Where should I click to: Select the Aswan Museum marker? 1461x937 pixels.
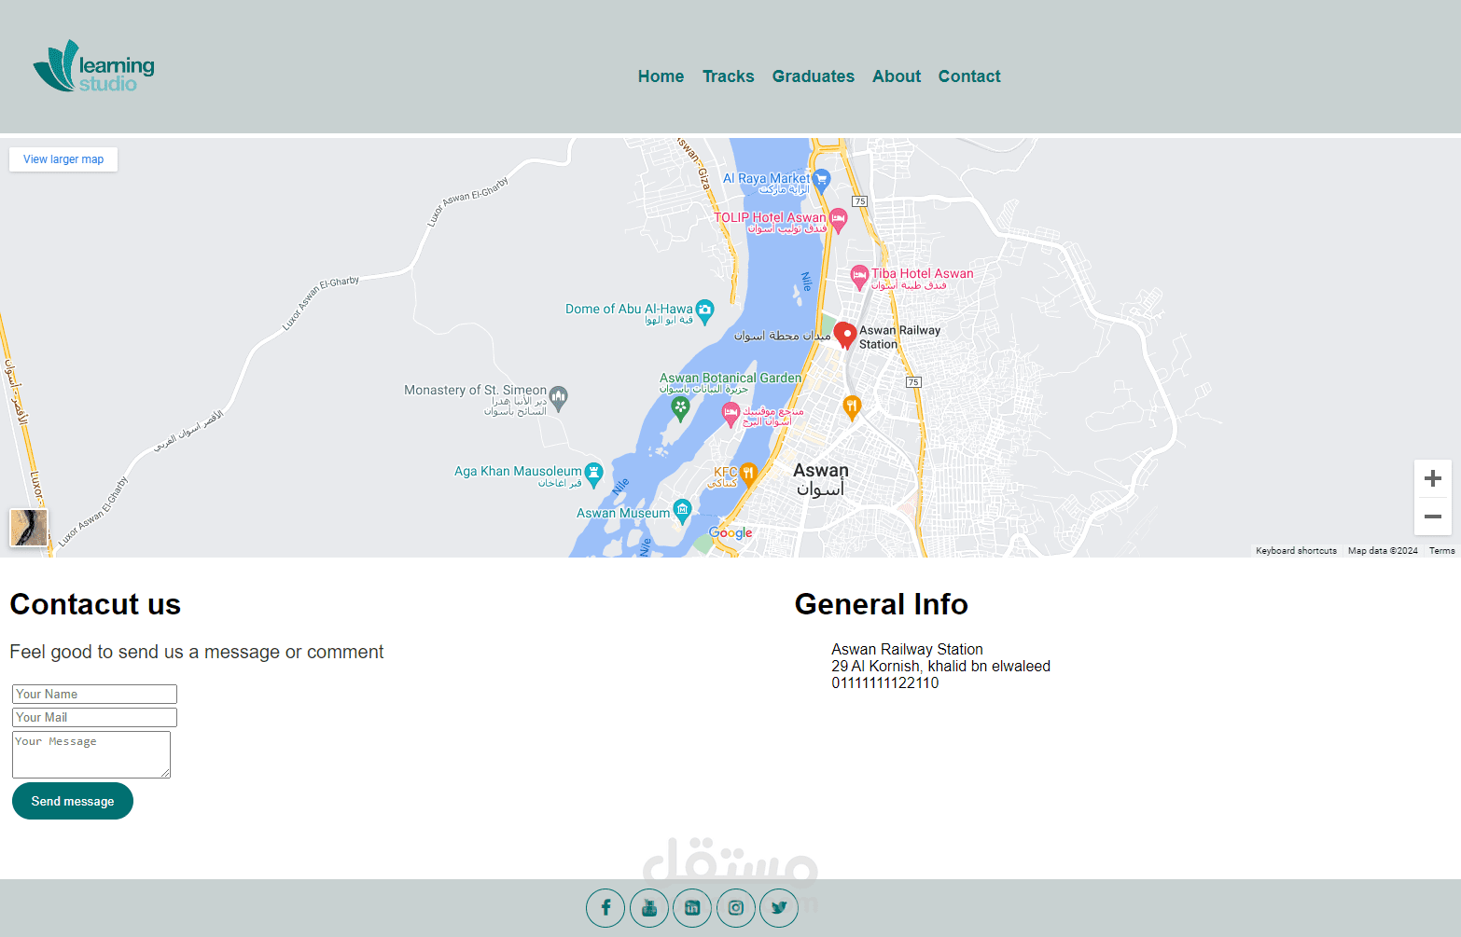[x=682, y=510]
